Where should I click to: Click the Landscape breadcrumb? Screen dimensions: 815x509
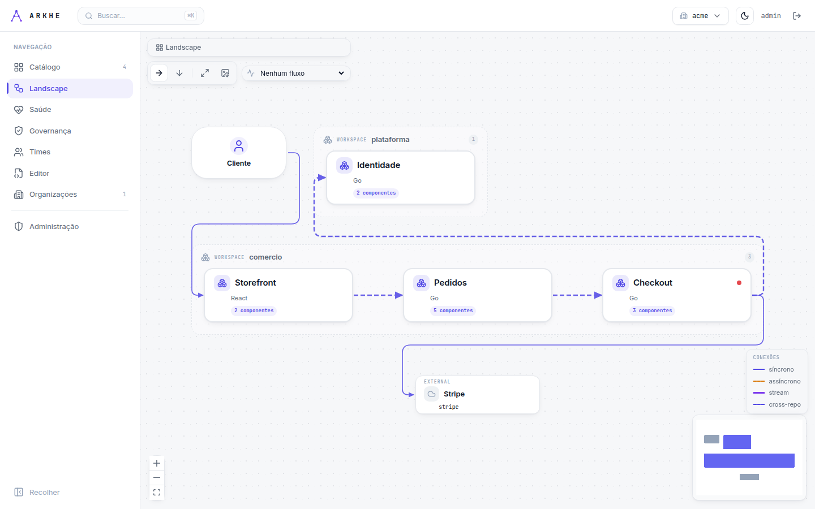[x=178, y=48]
